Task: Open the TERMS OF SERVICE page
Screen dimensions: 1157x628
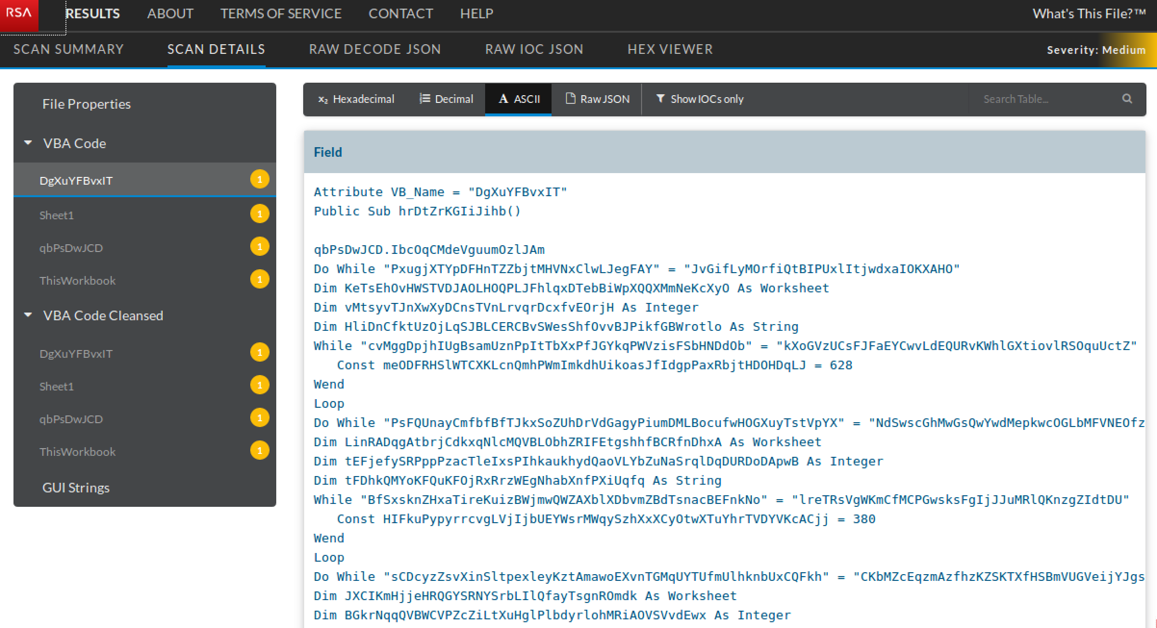Action: (x=281, y=13)
